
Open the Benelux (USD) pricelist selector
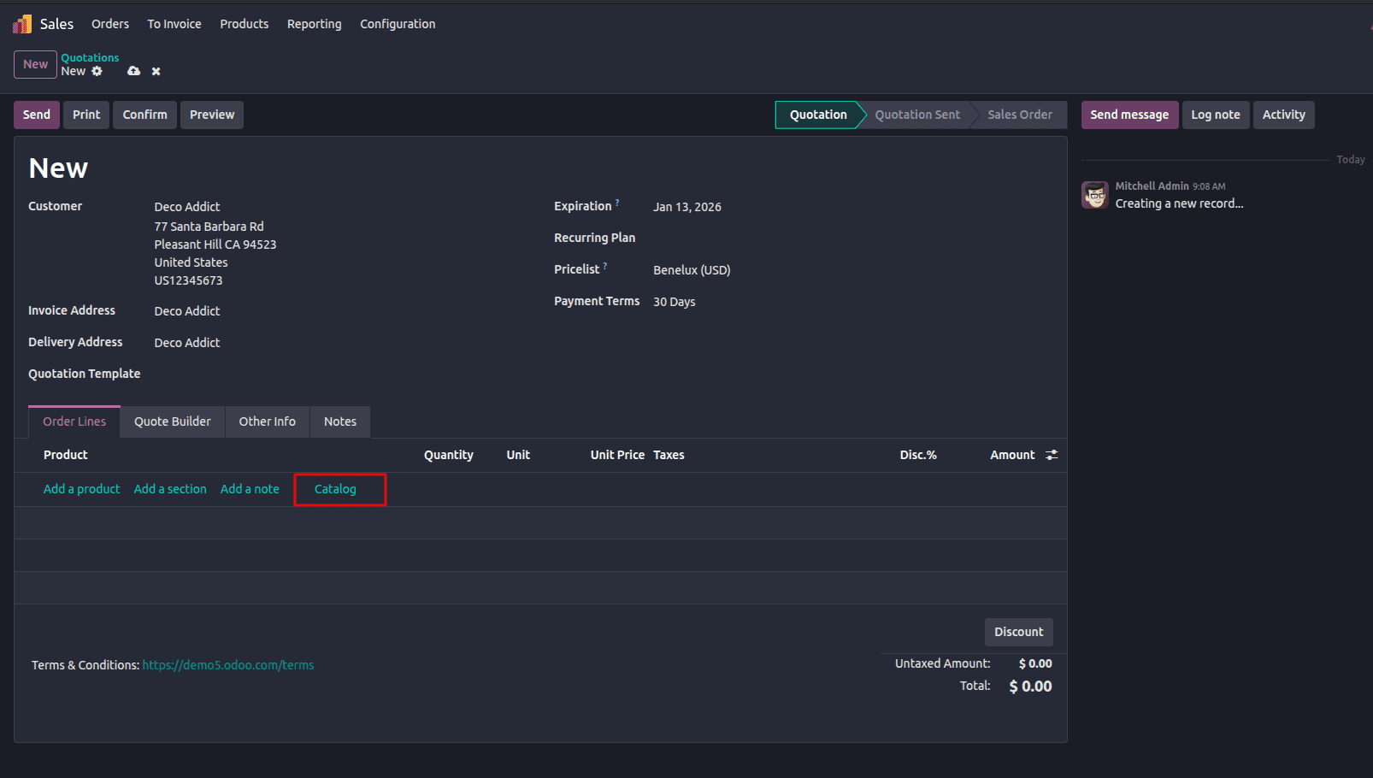(692, 269)
